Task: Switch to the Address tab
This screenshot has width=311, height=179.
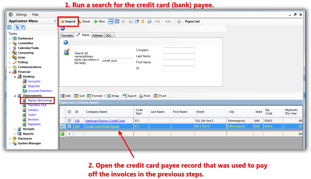Action: 98,35
